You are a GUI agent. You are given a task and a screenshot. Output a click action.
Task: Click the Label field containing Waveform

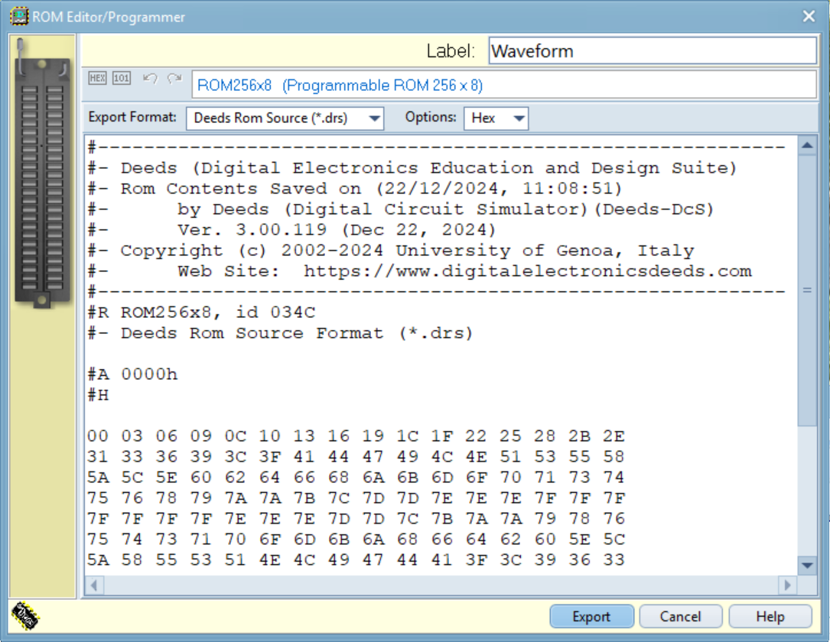pos(652,50)
